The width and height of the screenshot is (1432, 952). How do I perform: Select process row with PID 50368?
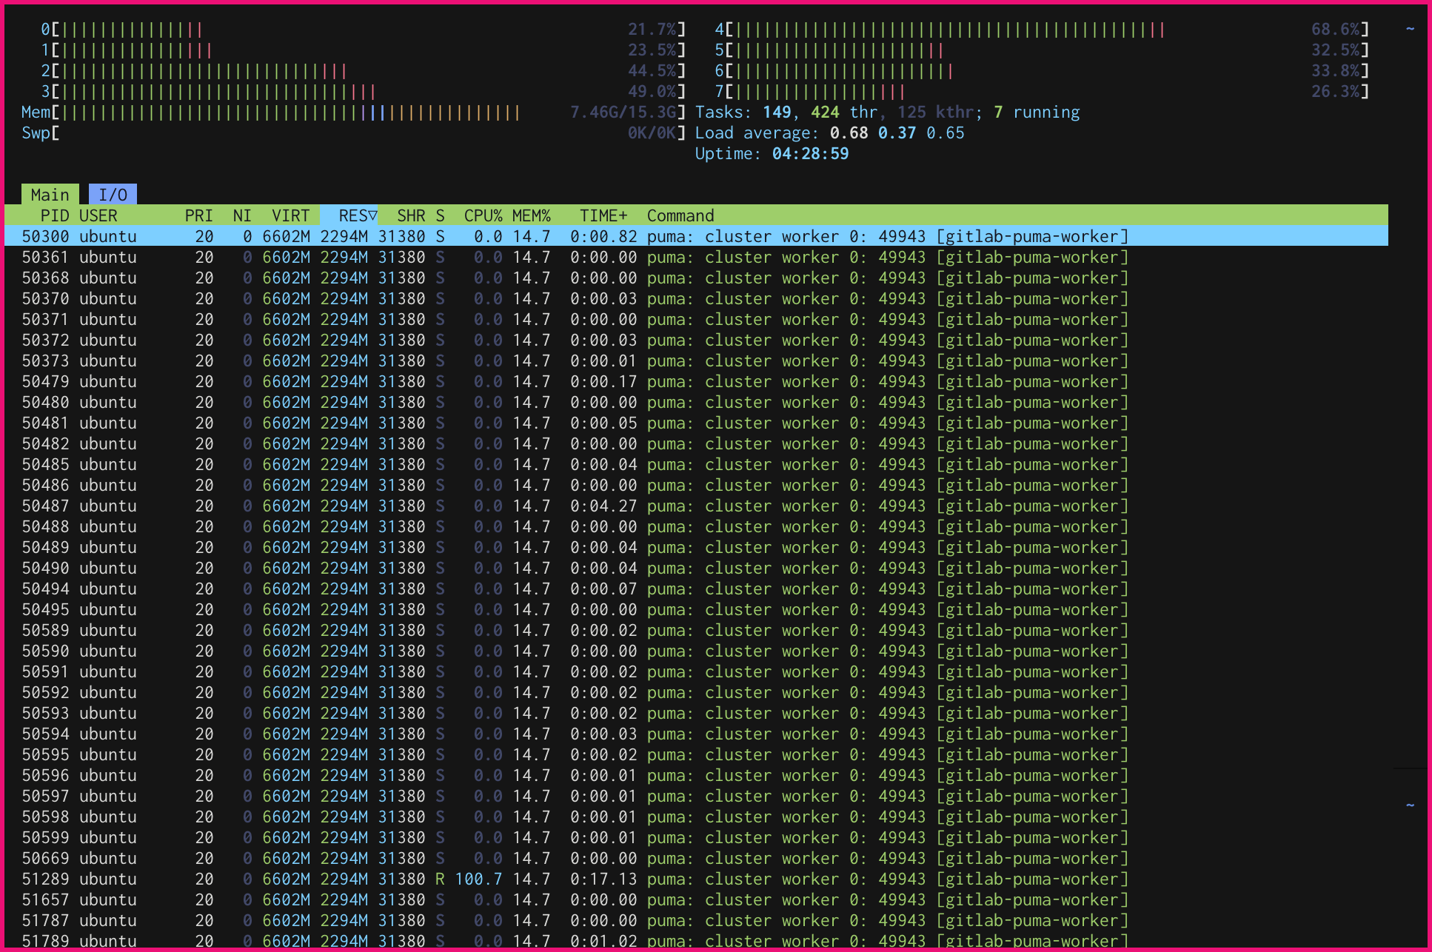(x=696, y=278)
